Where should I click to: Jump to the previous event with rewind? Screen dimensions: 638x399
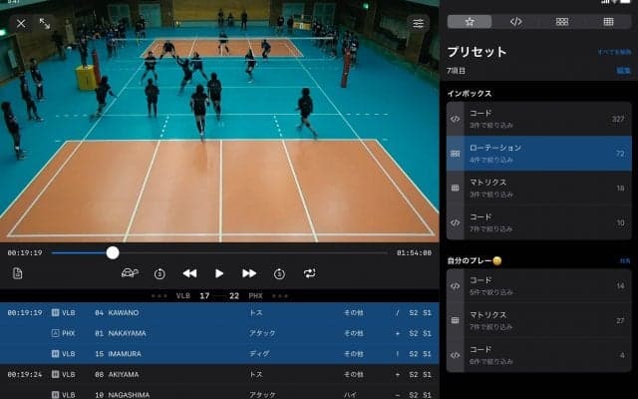tap(189, 273)
